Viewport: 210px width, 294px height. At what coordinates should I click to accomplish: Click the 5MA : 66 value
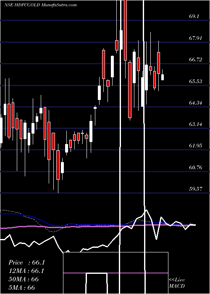tap(21, 287)
